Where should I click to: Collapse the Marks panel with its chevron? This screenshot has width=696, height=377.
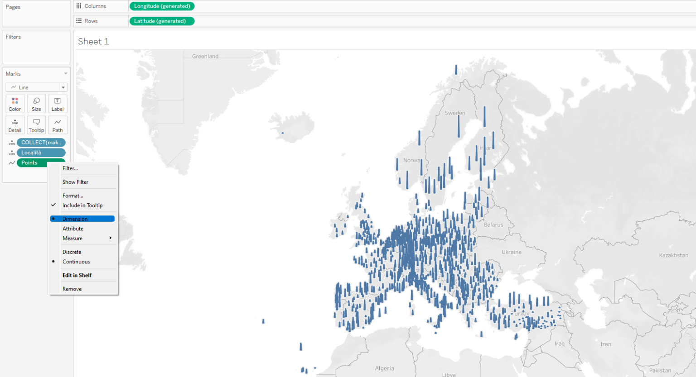pyautogui.click(x=66, y=73)
